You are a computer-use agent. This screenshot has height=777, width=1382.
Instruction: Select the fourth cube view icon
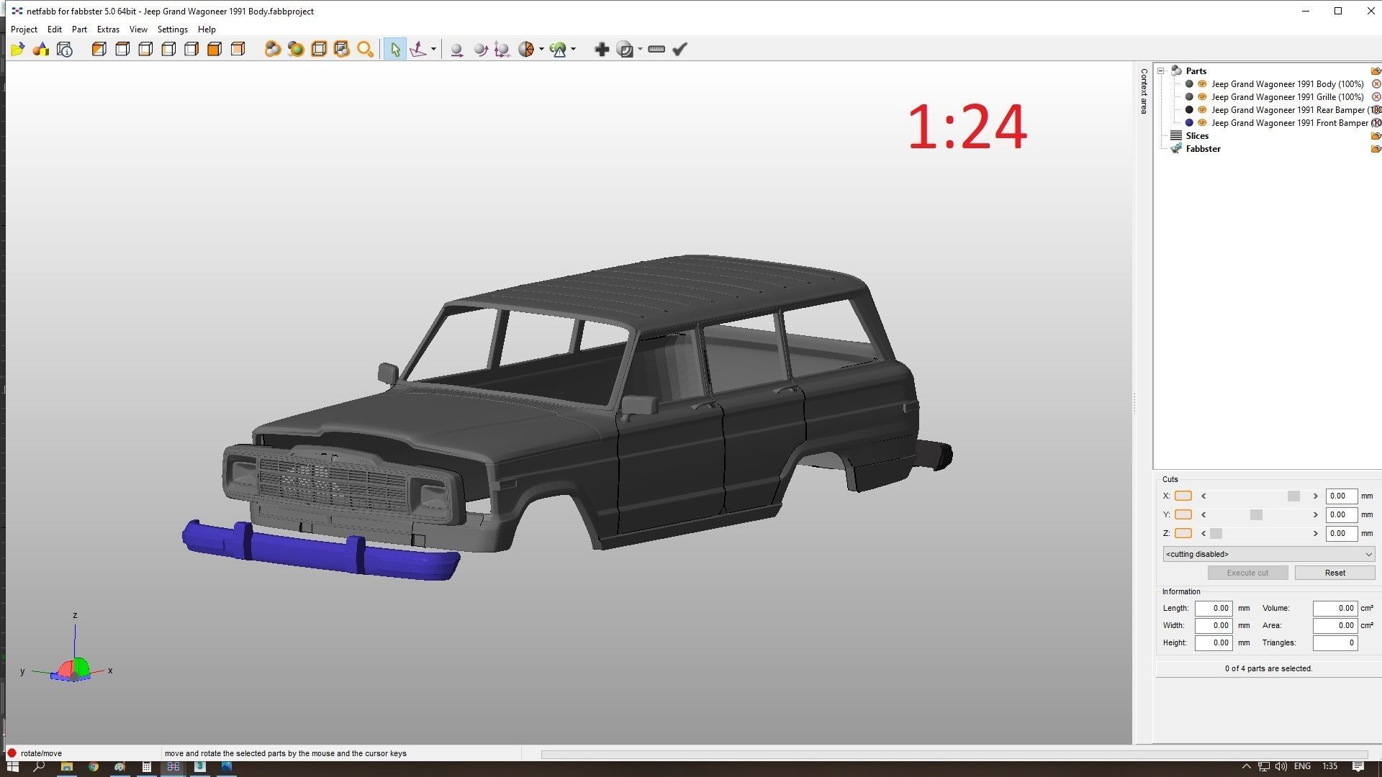pos(168,49)
